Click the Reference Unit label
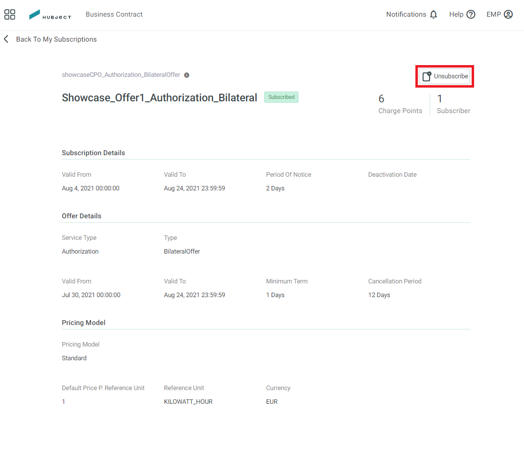The image size is (524, 464). (x=184, y=388)
